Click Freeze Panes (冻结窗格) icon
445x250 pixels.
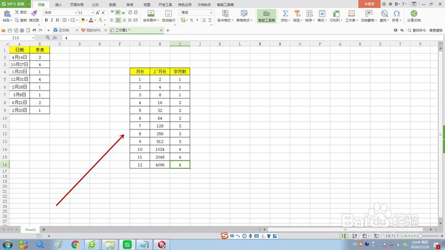click(x=369, y=13)
